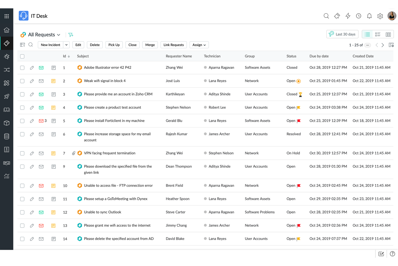Open the setup gear icon
The image size is (398, 266).
380,16
